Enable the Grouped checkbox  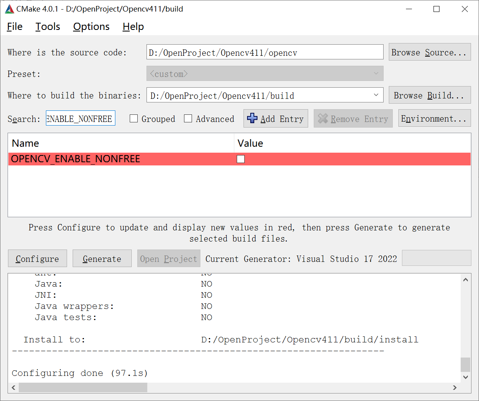pyautogui.click(x=133, y=118)
